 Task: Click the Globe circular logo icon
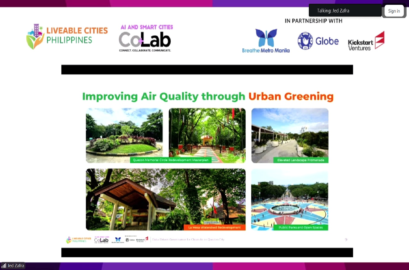[305, 41]
